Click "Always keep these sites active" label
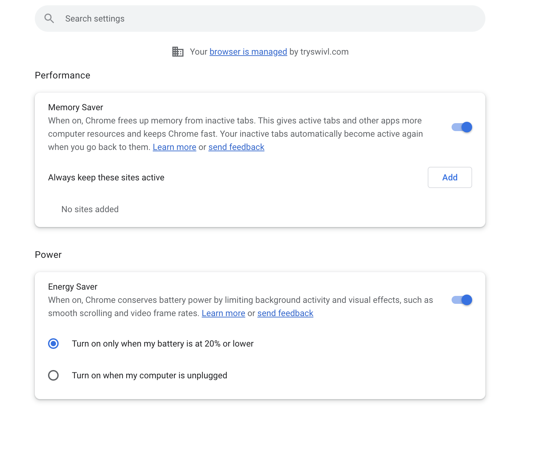Screen dimensions: 548x470 tap(106, 177)
